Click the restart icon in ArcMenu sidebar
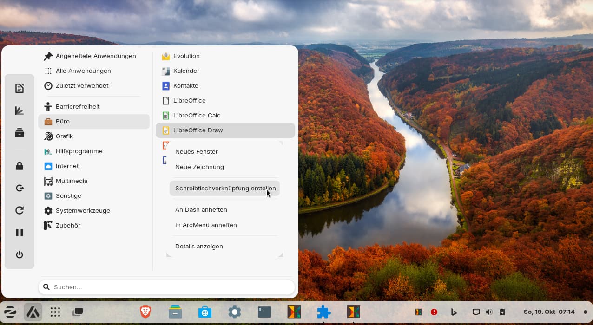Screen dimensions: 593x325 pyautogui.click(x=20, y=210)
